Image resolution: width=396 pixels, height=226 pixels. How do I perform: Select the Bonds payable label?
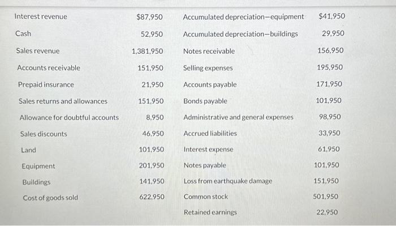tap(205, 101)
